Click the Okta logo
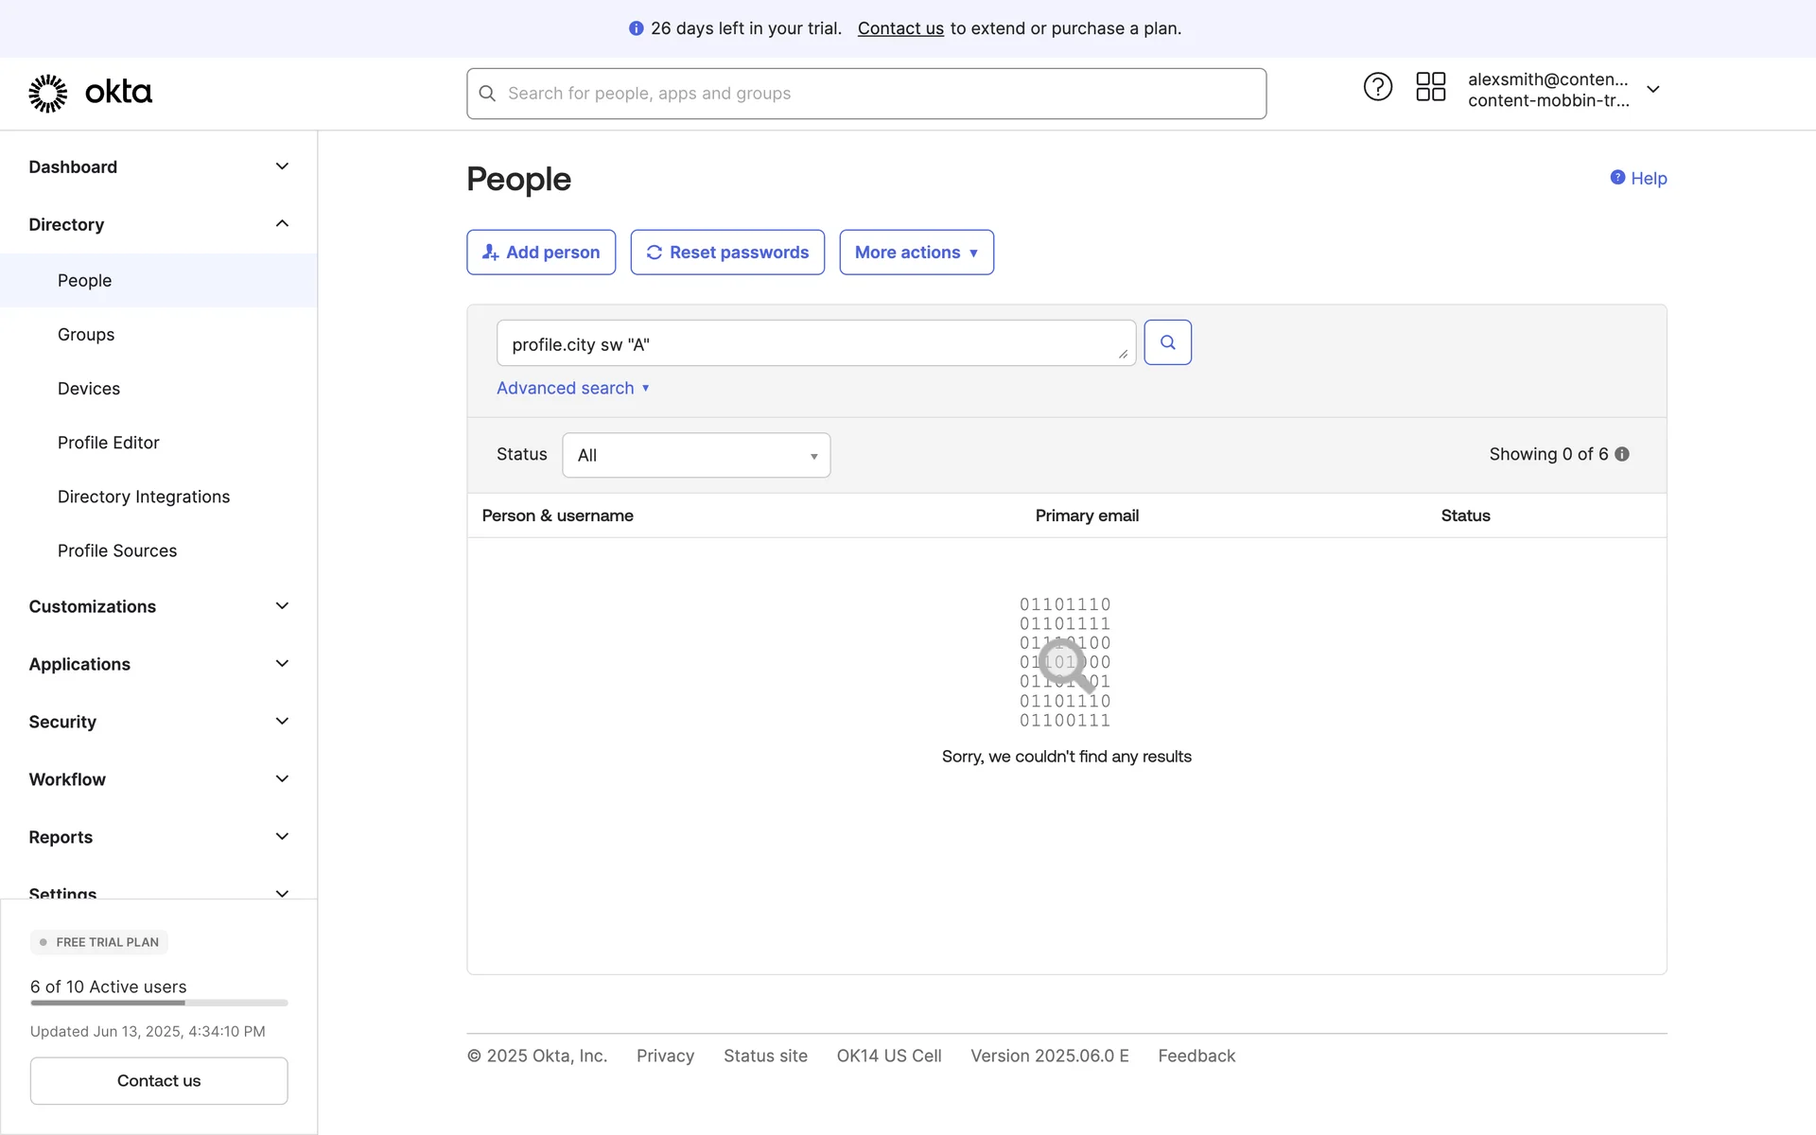 tap(90, 93)
